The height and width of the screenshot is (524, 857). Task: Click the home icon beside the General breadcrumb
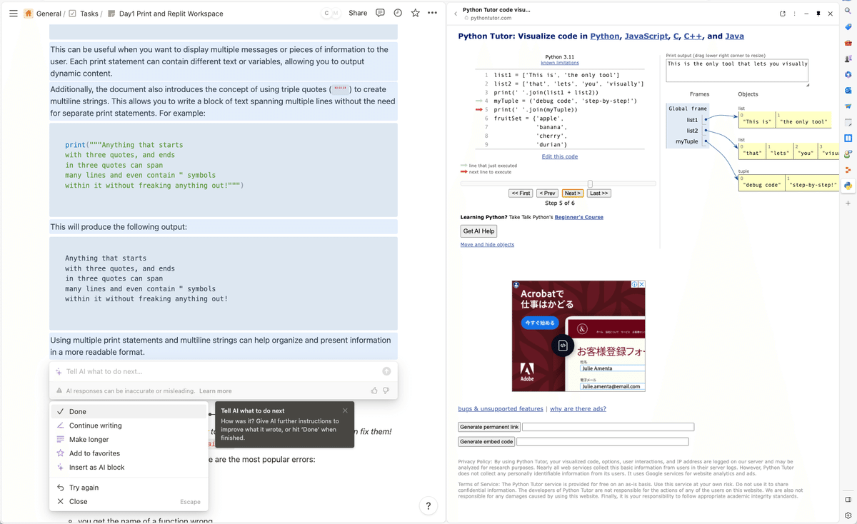(29, 13)
